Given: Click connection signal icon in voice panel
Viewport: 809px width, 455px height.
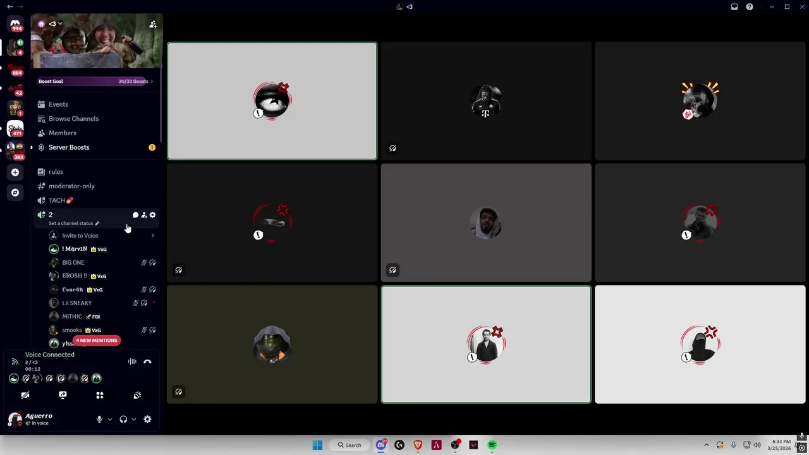Looking at the screenshot, I should (15, 361).
